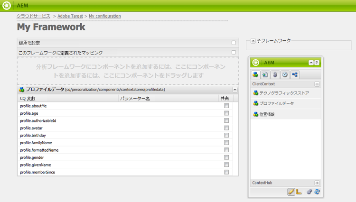
Task: Select the profile.birthday row text
Action: pos(33,135)
